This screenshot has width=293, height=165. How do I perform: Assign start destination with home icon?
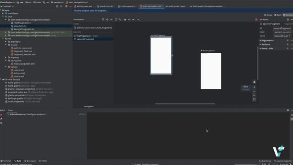click(x=125, y=19)
